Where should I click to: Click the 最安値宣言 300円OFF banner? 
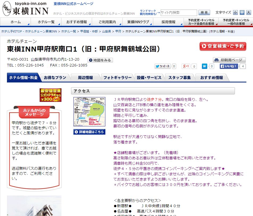click(51, 95)
